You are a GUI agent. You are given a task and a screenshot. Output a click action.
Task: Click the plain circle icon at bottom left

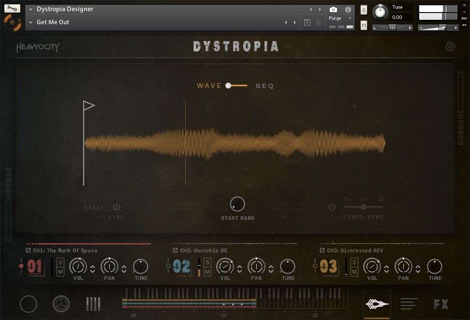(29, 304)
